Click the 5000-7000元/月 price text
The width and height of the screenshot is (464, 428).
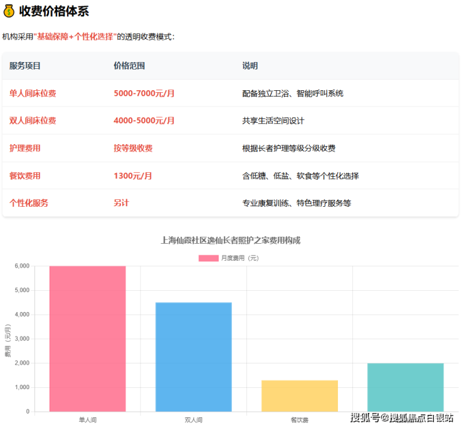click(x=144, y=93)
